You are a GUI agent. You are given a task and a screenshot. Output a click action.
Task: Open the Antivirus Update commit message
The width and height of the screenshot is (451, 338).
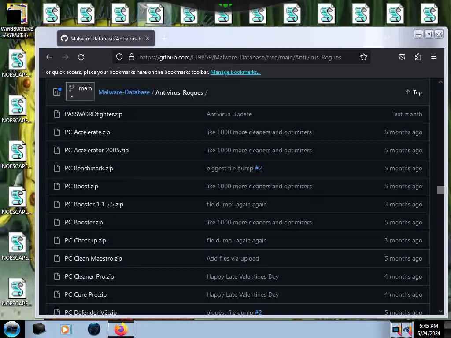pos(229,114)
